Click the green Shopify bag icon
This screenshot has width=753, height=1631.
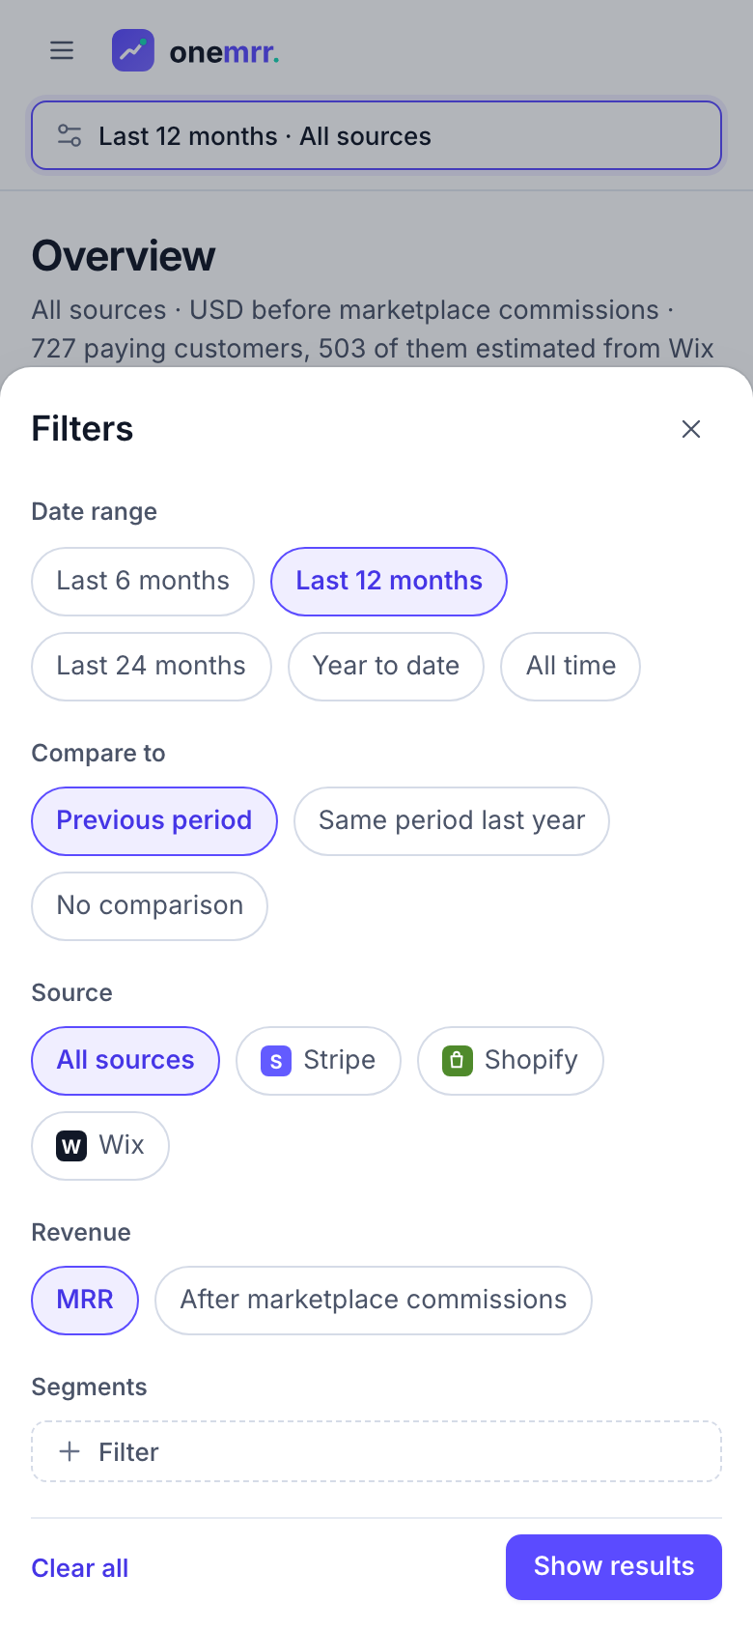click(x=458, y=1061)
